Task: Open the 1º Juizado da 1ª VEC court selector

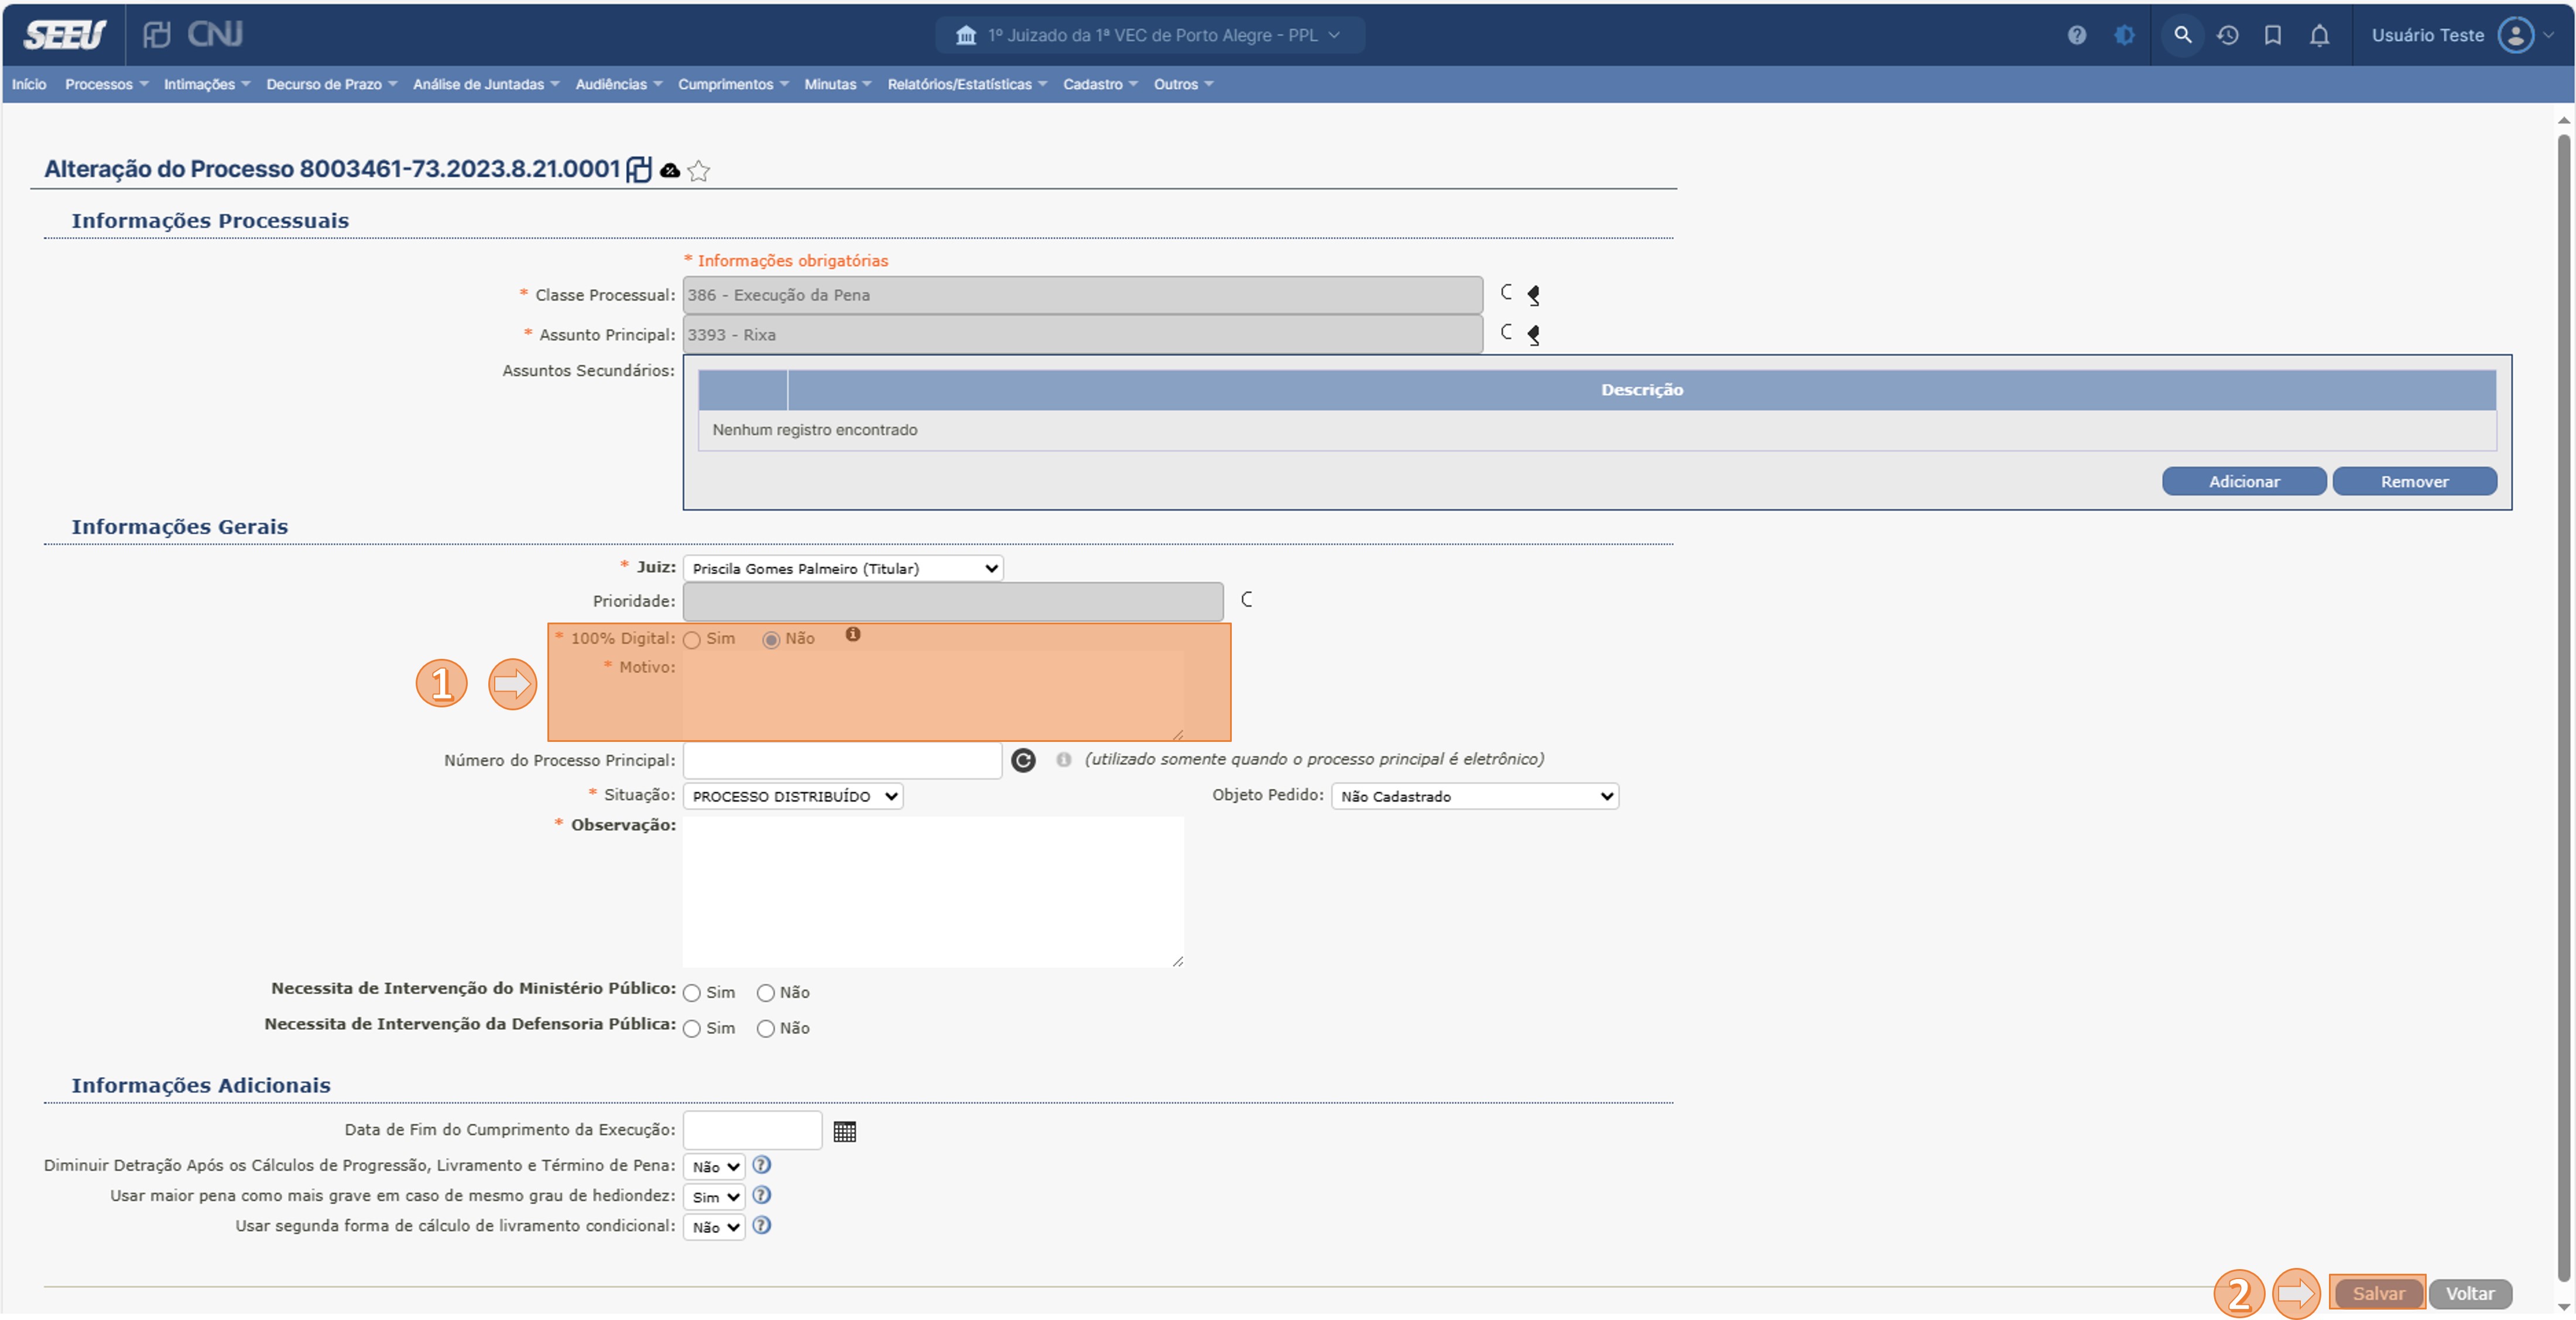Action: tap(1150, 35)
